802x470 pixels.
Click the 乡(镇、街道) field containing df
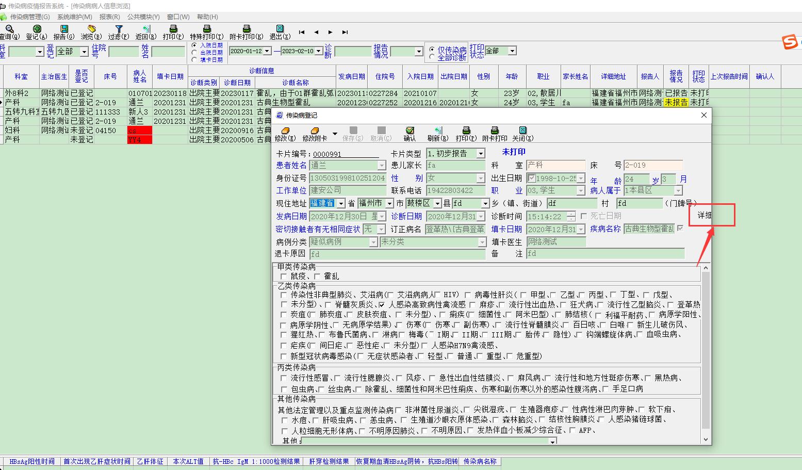[572, 203]
